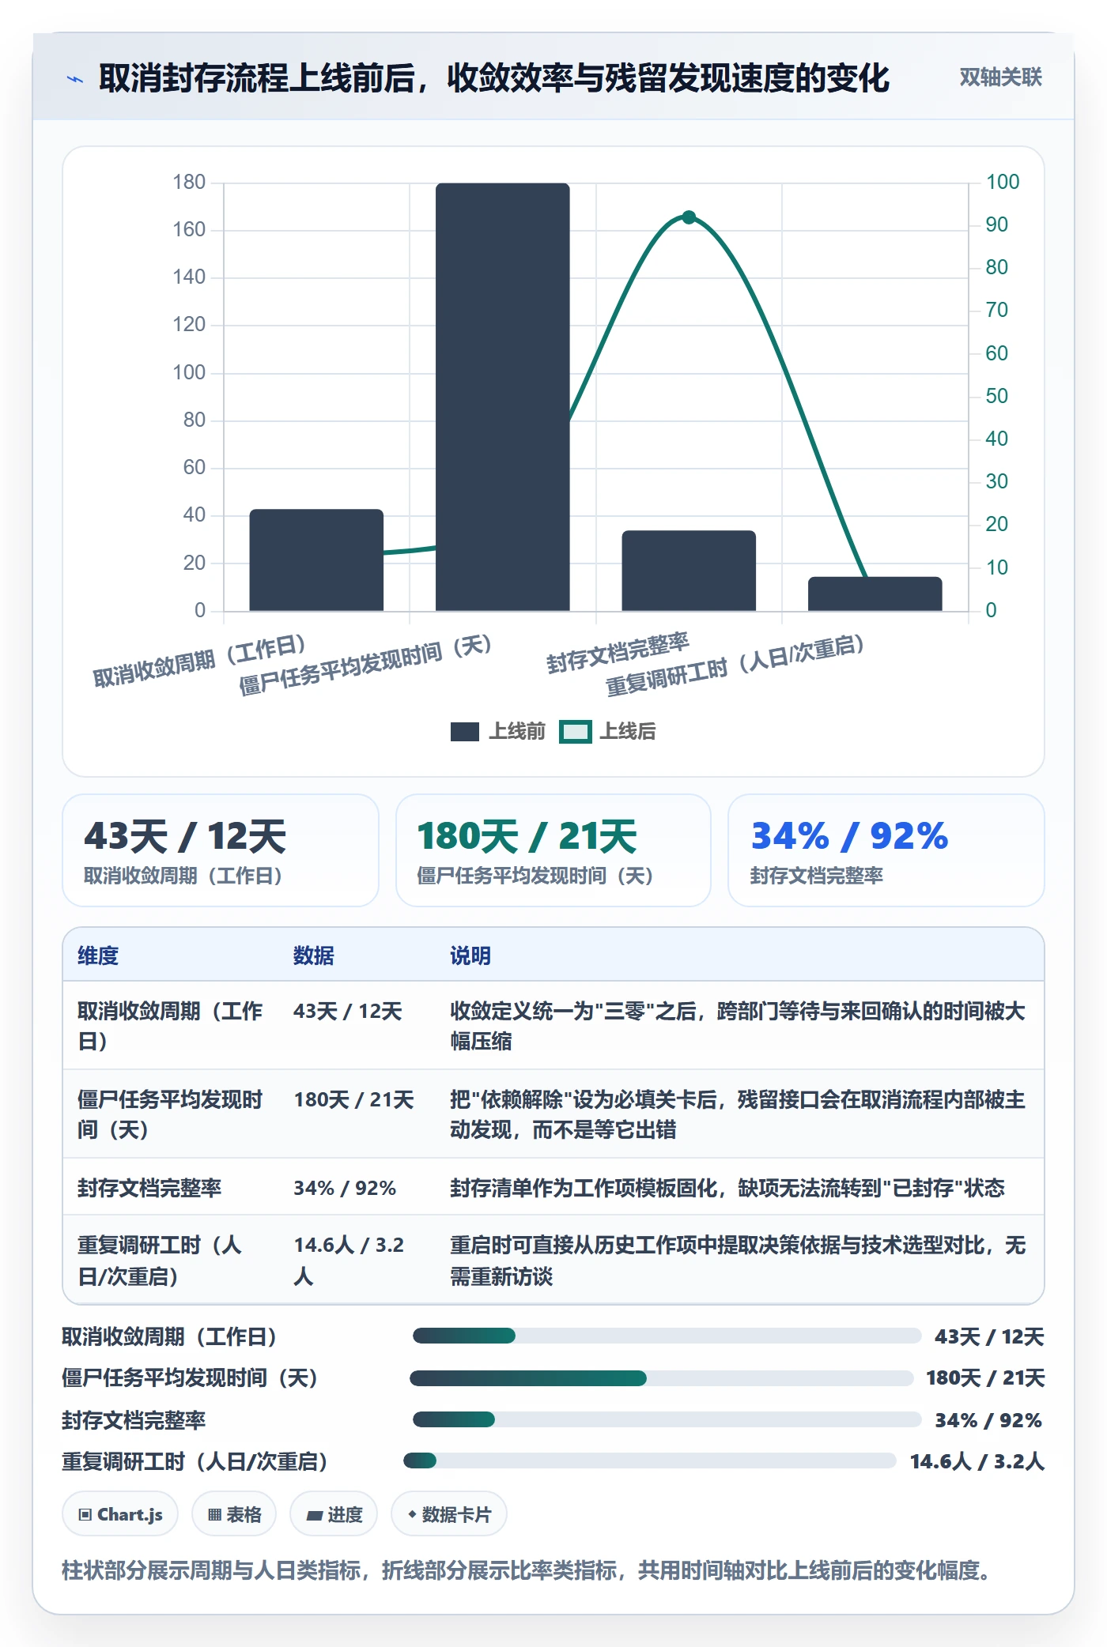Click the 取消收敛周期 progress bar
The height and width of the screenshot is (1647, 1107).
click(667, 1336)
